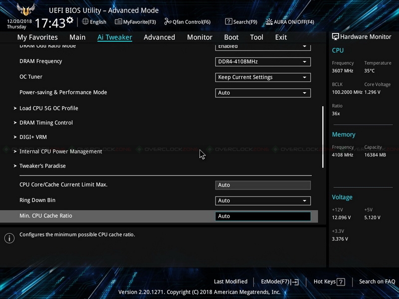Click the globe language icon
The height and width of the screenshot is (299, 399).
pos(85,21)
